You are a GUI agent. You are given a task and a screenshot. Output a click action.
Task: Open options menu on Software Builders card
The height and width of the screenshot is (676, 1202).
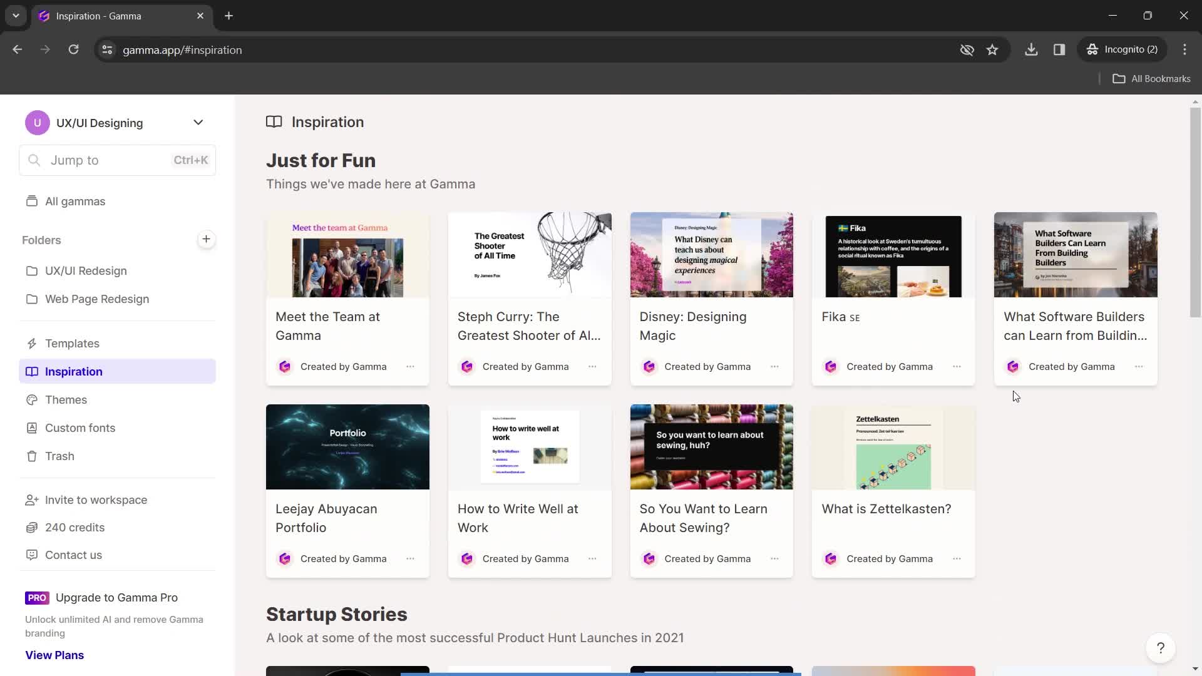click(x=1139, y=367)
